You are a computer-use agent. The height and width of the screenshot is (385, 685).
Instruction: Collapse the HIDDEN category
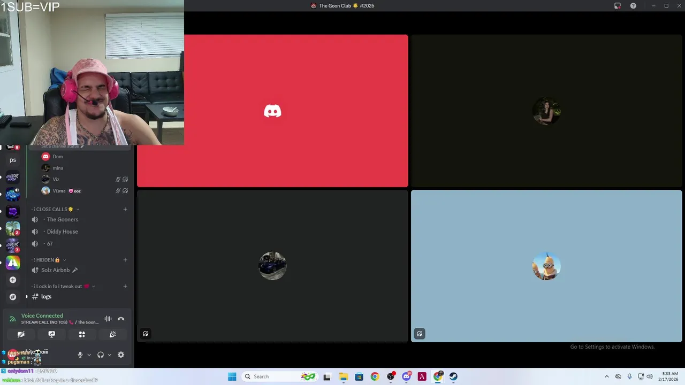[x=49, y=260]
